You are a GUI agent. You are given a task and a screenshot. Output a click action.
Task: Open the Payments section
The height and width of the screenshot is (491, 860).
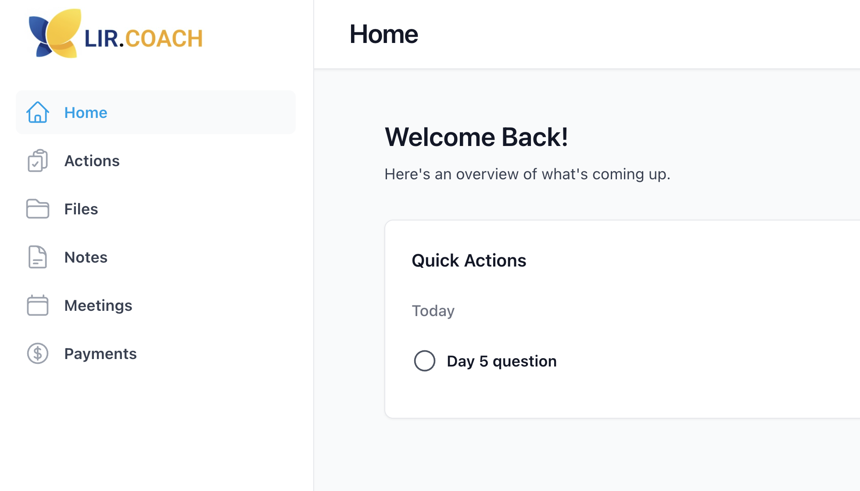click(x=100, y=354)
